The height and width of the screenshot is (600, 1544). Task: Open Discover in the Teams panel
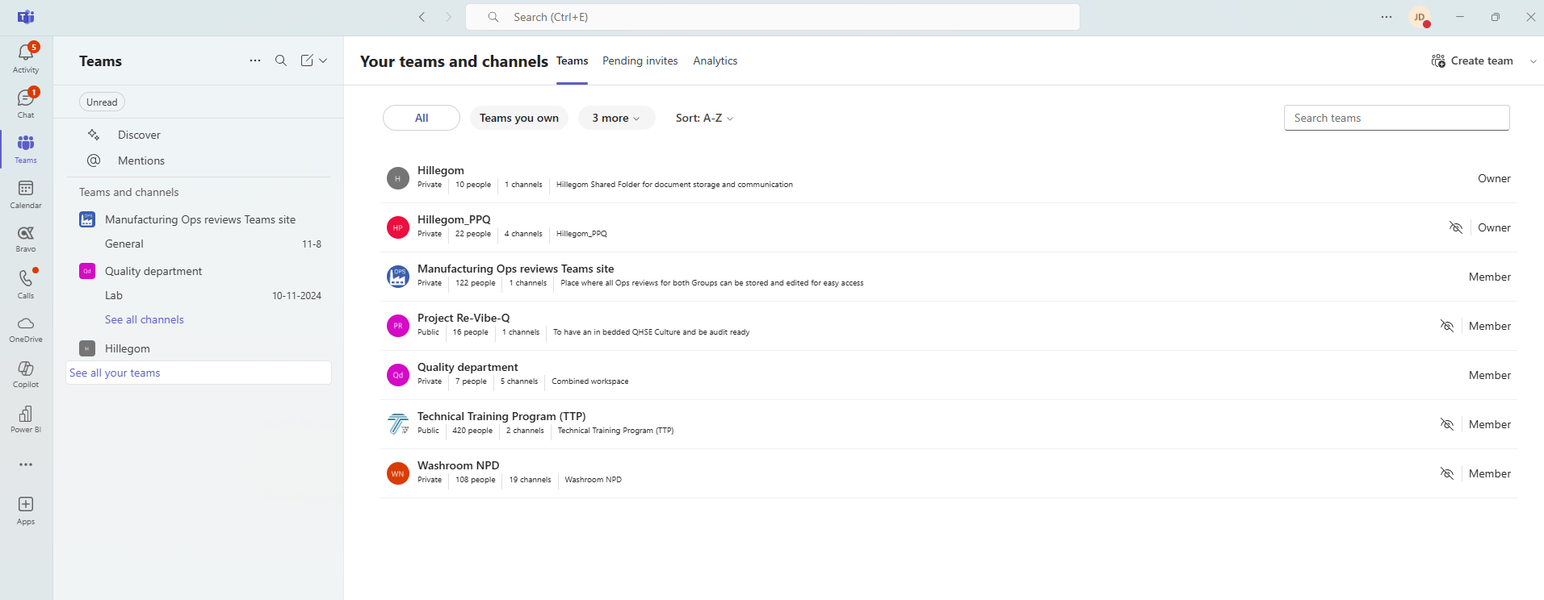(x=139, y=135)
